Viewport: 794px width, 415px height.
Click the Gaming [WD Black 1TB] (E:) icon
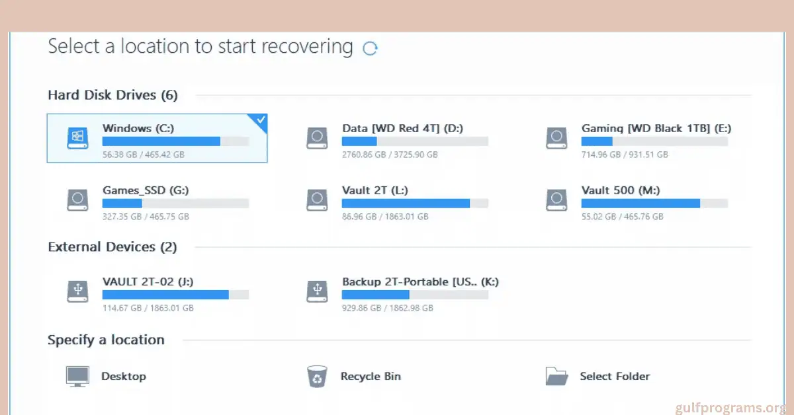click(x=556, y=138)
